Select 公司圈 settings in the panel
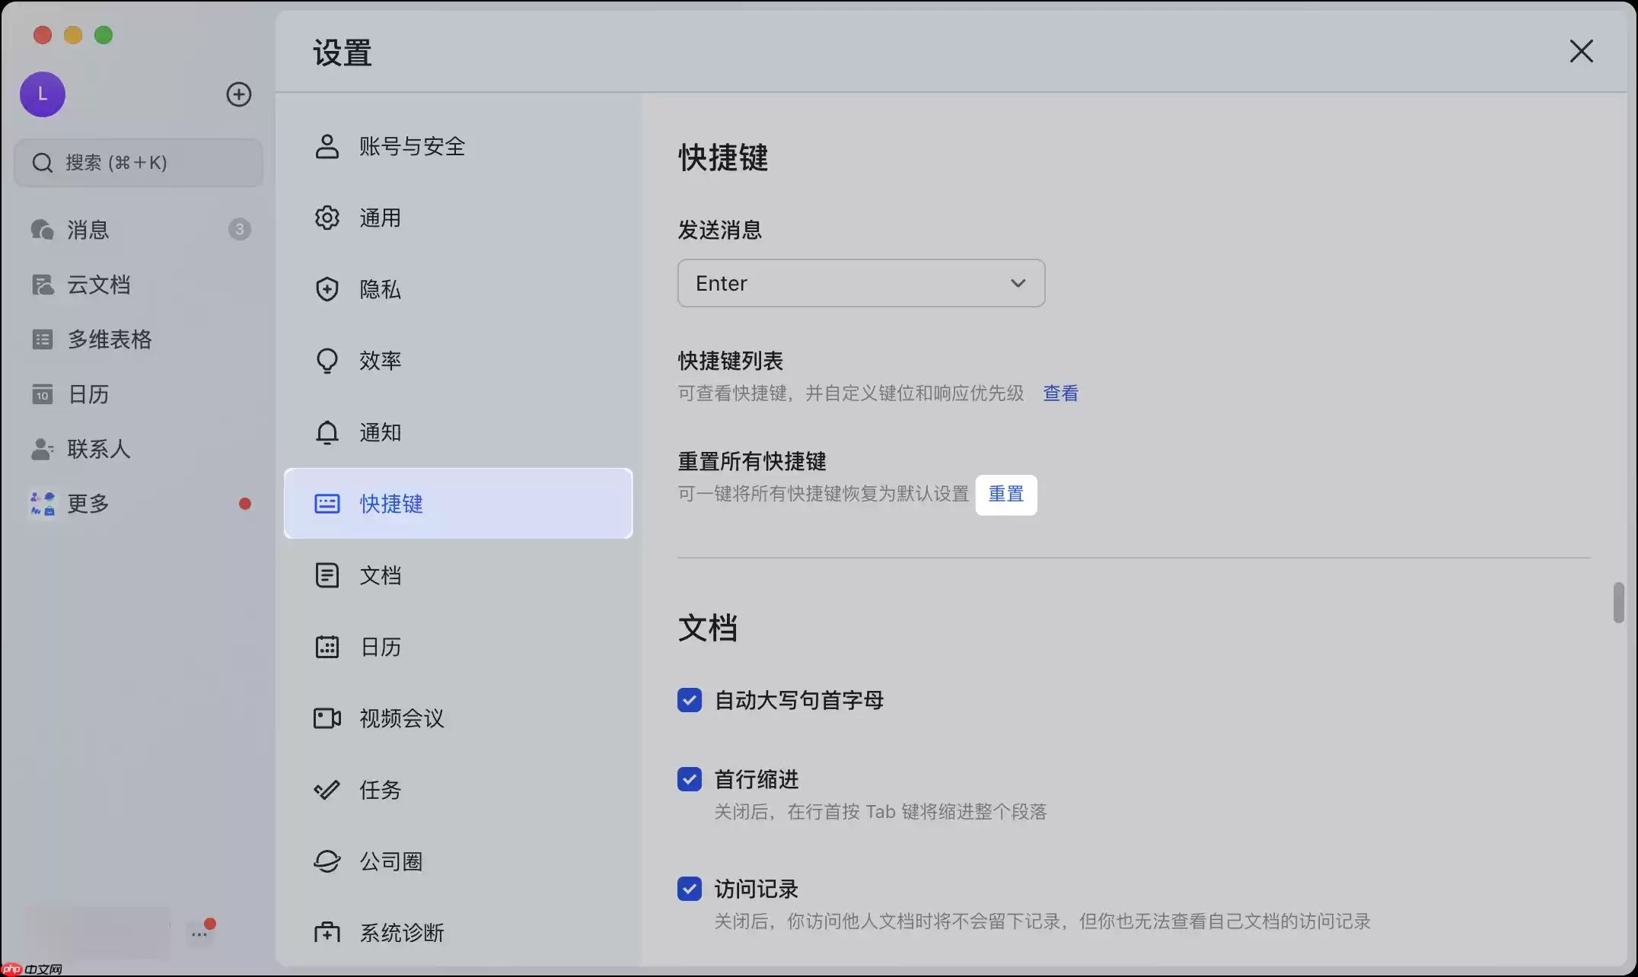1638x977 pixels. coord(391,861)
